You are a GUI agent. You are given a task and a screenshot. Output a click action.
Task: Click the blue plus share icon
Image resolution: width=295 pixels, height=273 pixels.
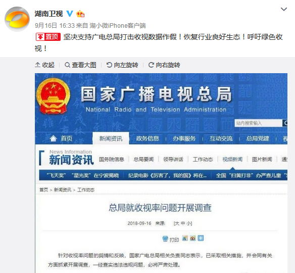201,238
